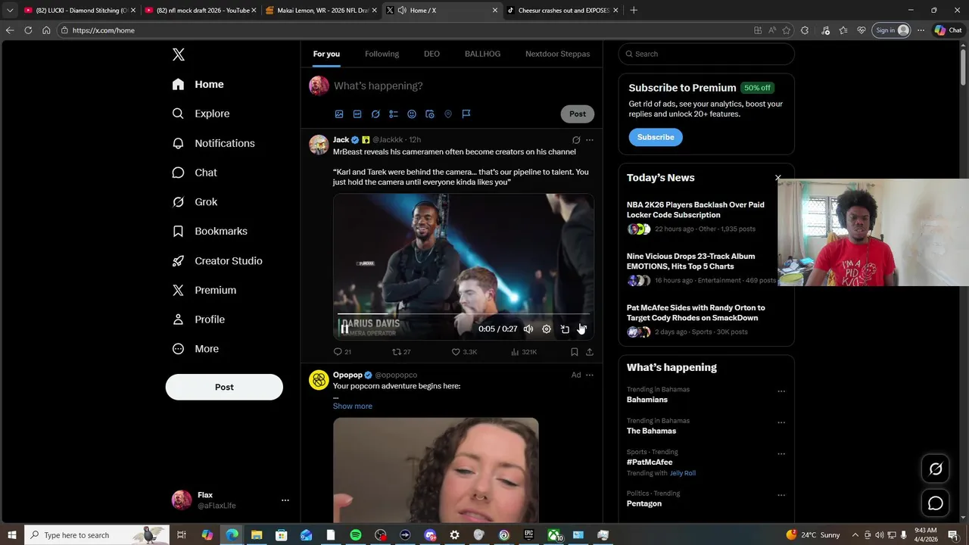
Task: Open Edge settings and more menu
Action: pos(921,30)
